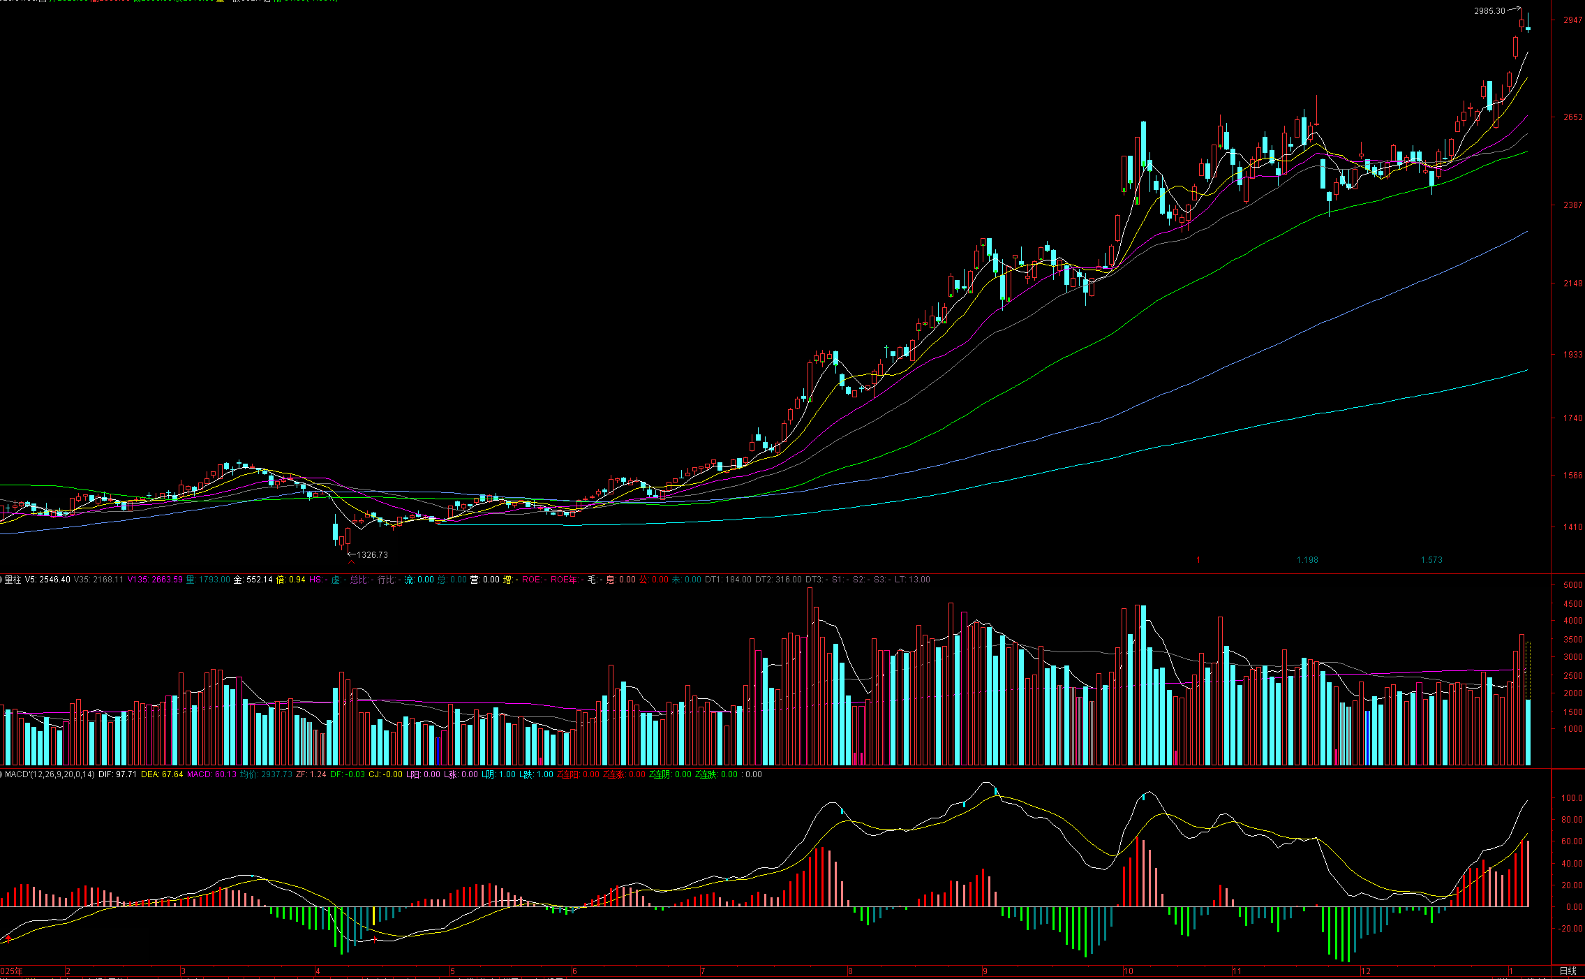
Task: Click the V135: 2663.59 magenta label
Action: tap(155, 580)
